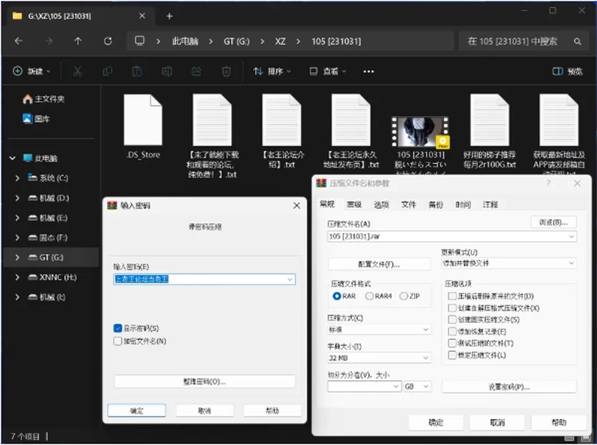The width and height of the screenshot is (597, 445).
Task: Click 整理密码(O)... button
Action: [205, 382]
